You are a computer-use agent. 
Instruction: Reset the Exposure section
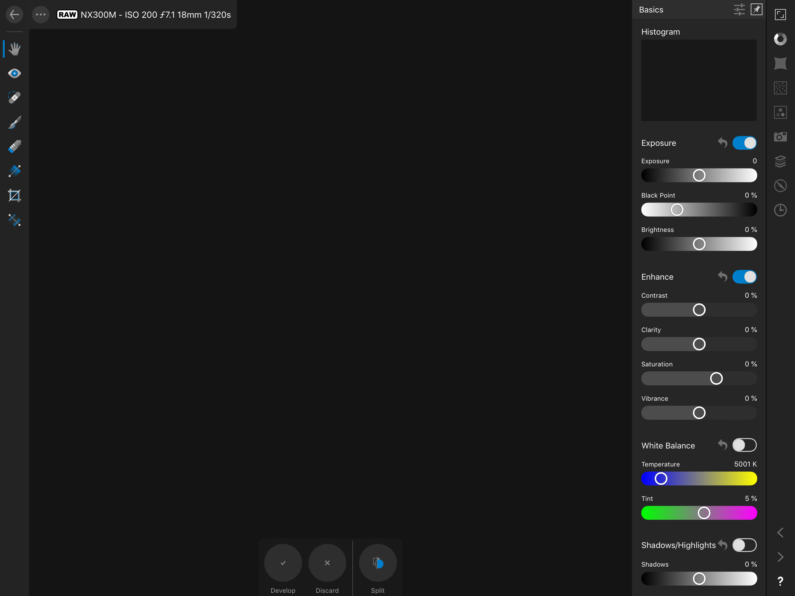click(723, 143)
